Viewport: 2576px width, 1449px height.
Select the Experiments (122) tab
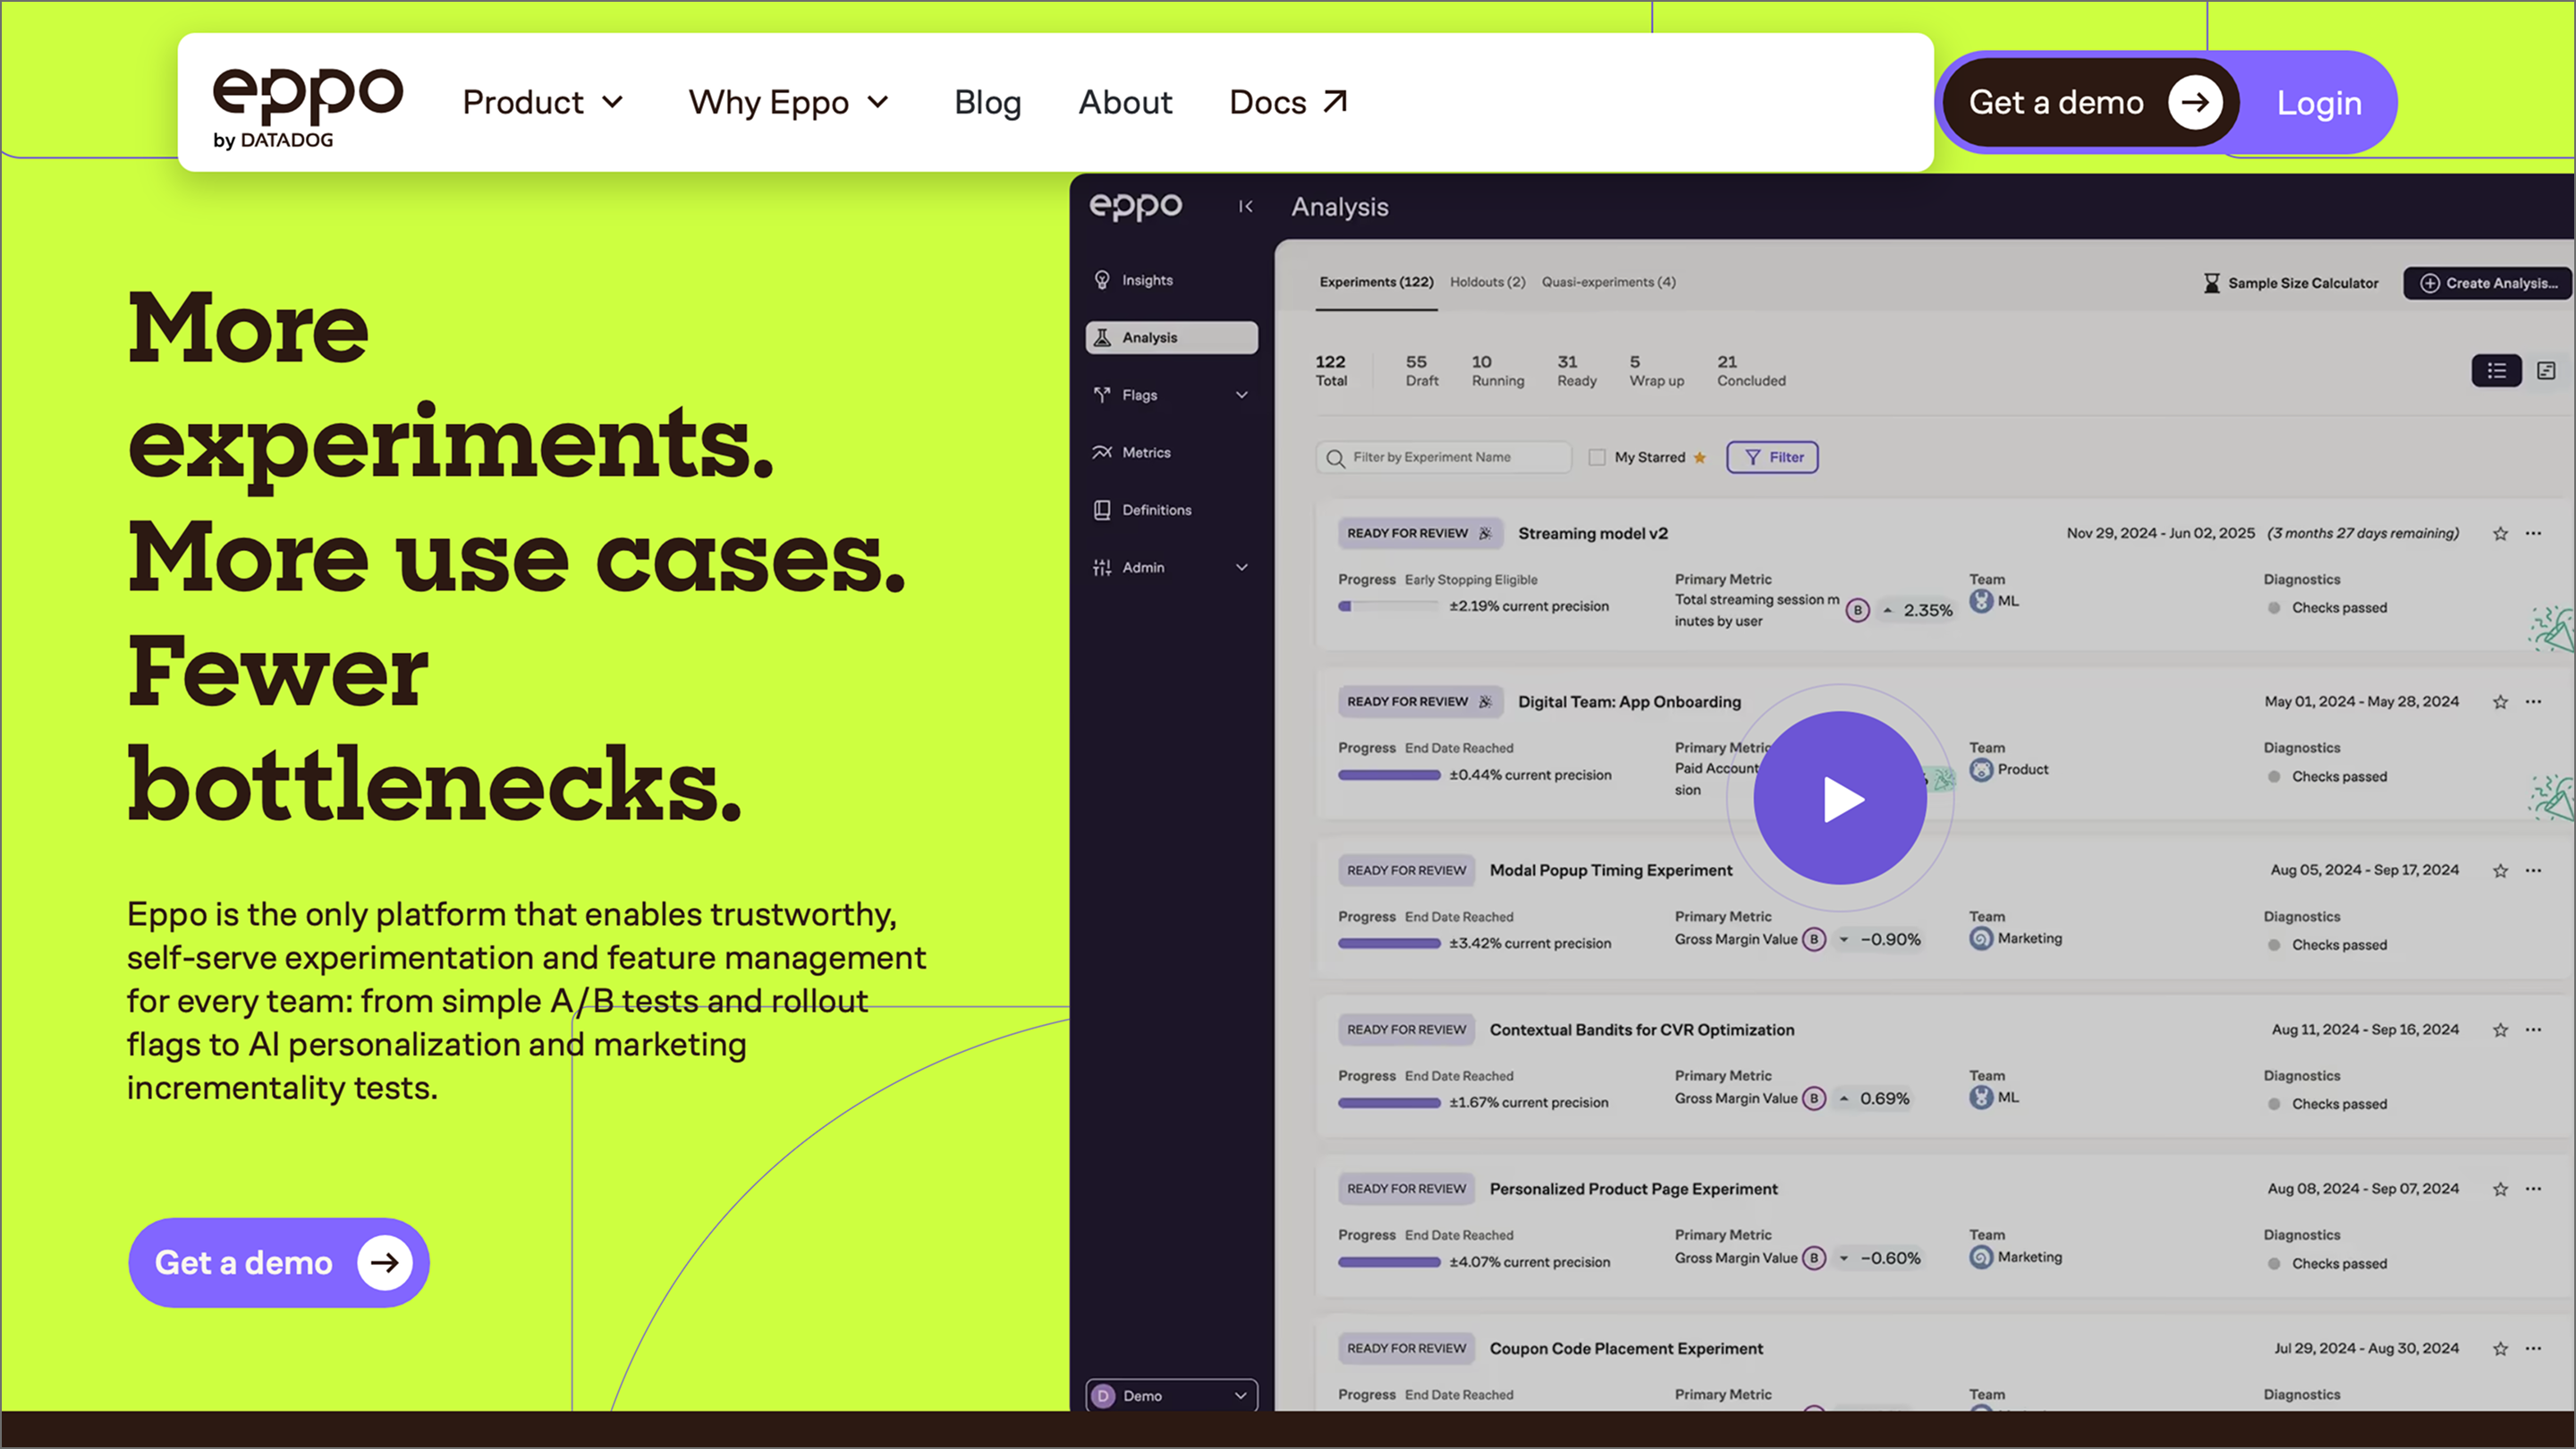click(1376, 282)
